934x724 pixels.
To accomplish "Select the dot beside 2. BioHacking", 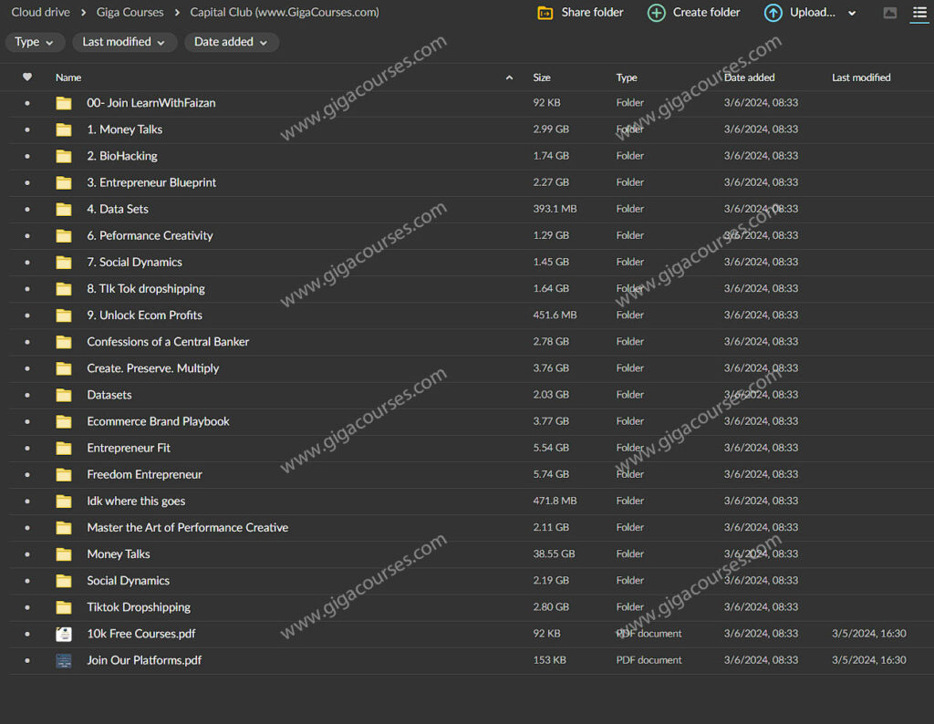I will click(27, 156).
